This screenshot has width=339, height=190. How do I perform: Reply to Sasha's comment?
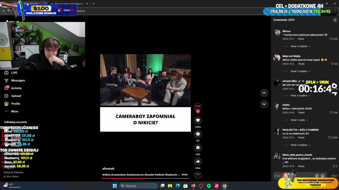tap(301, 113)
